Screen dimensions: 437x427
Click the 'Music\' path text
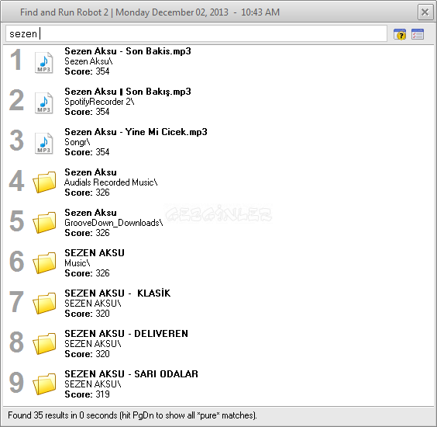[77, 263]
